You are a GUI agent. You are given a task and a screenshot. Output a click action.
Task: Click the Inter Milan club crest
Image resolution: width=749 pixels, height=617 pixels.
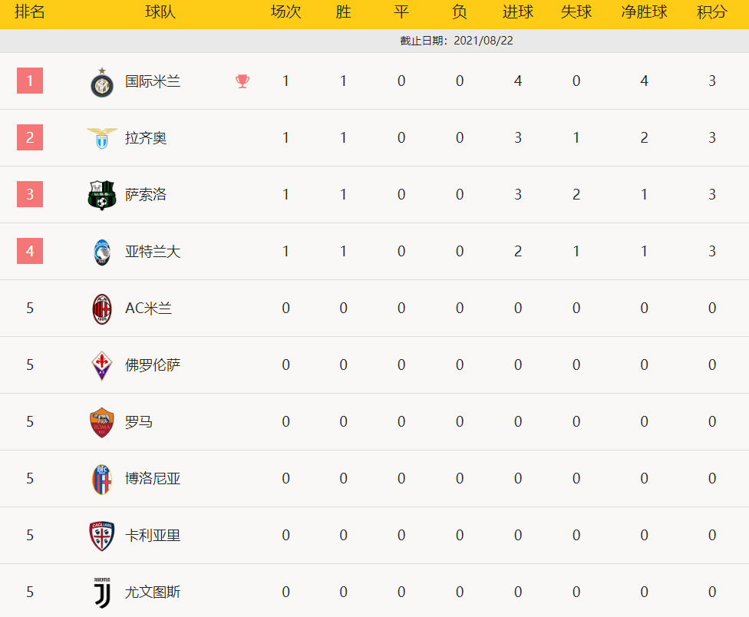[102, 83]
